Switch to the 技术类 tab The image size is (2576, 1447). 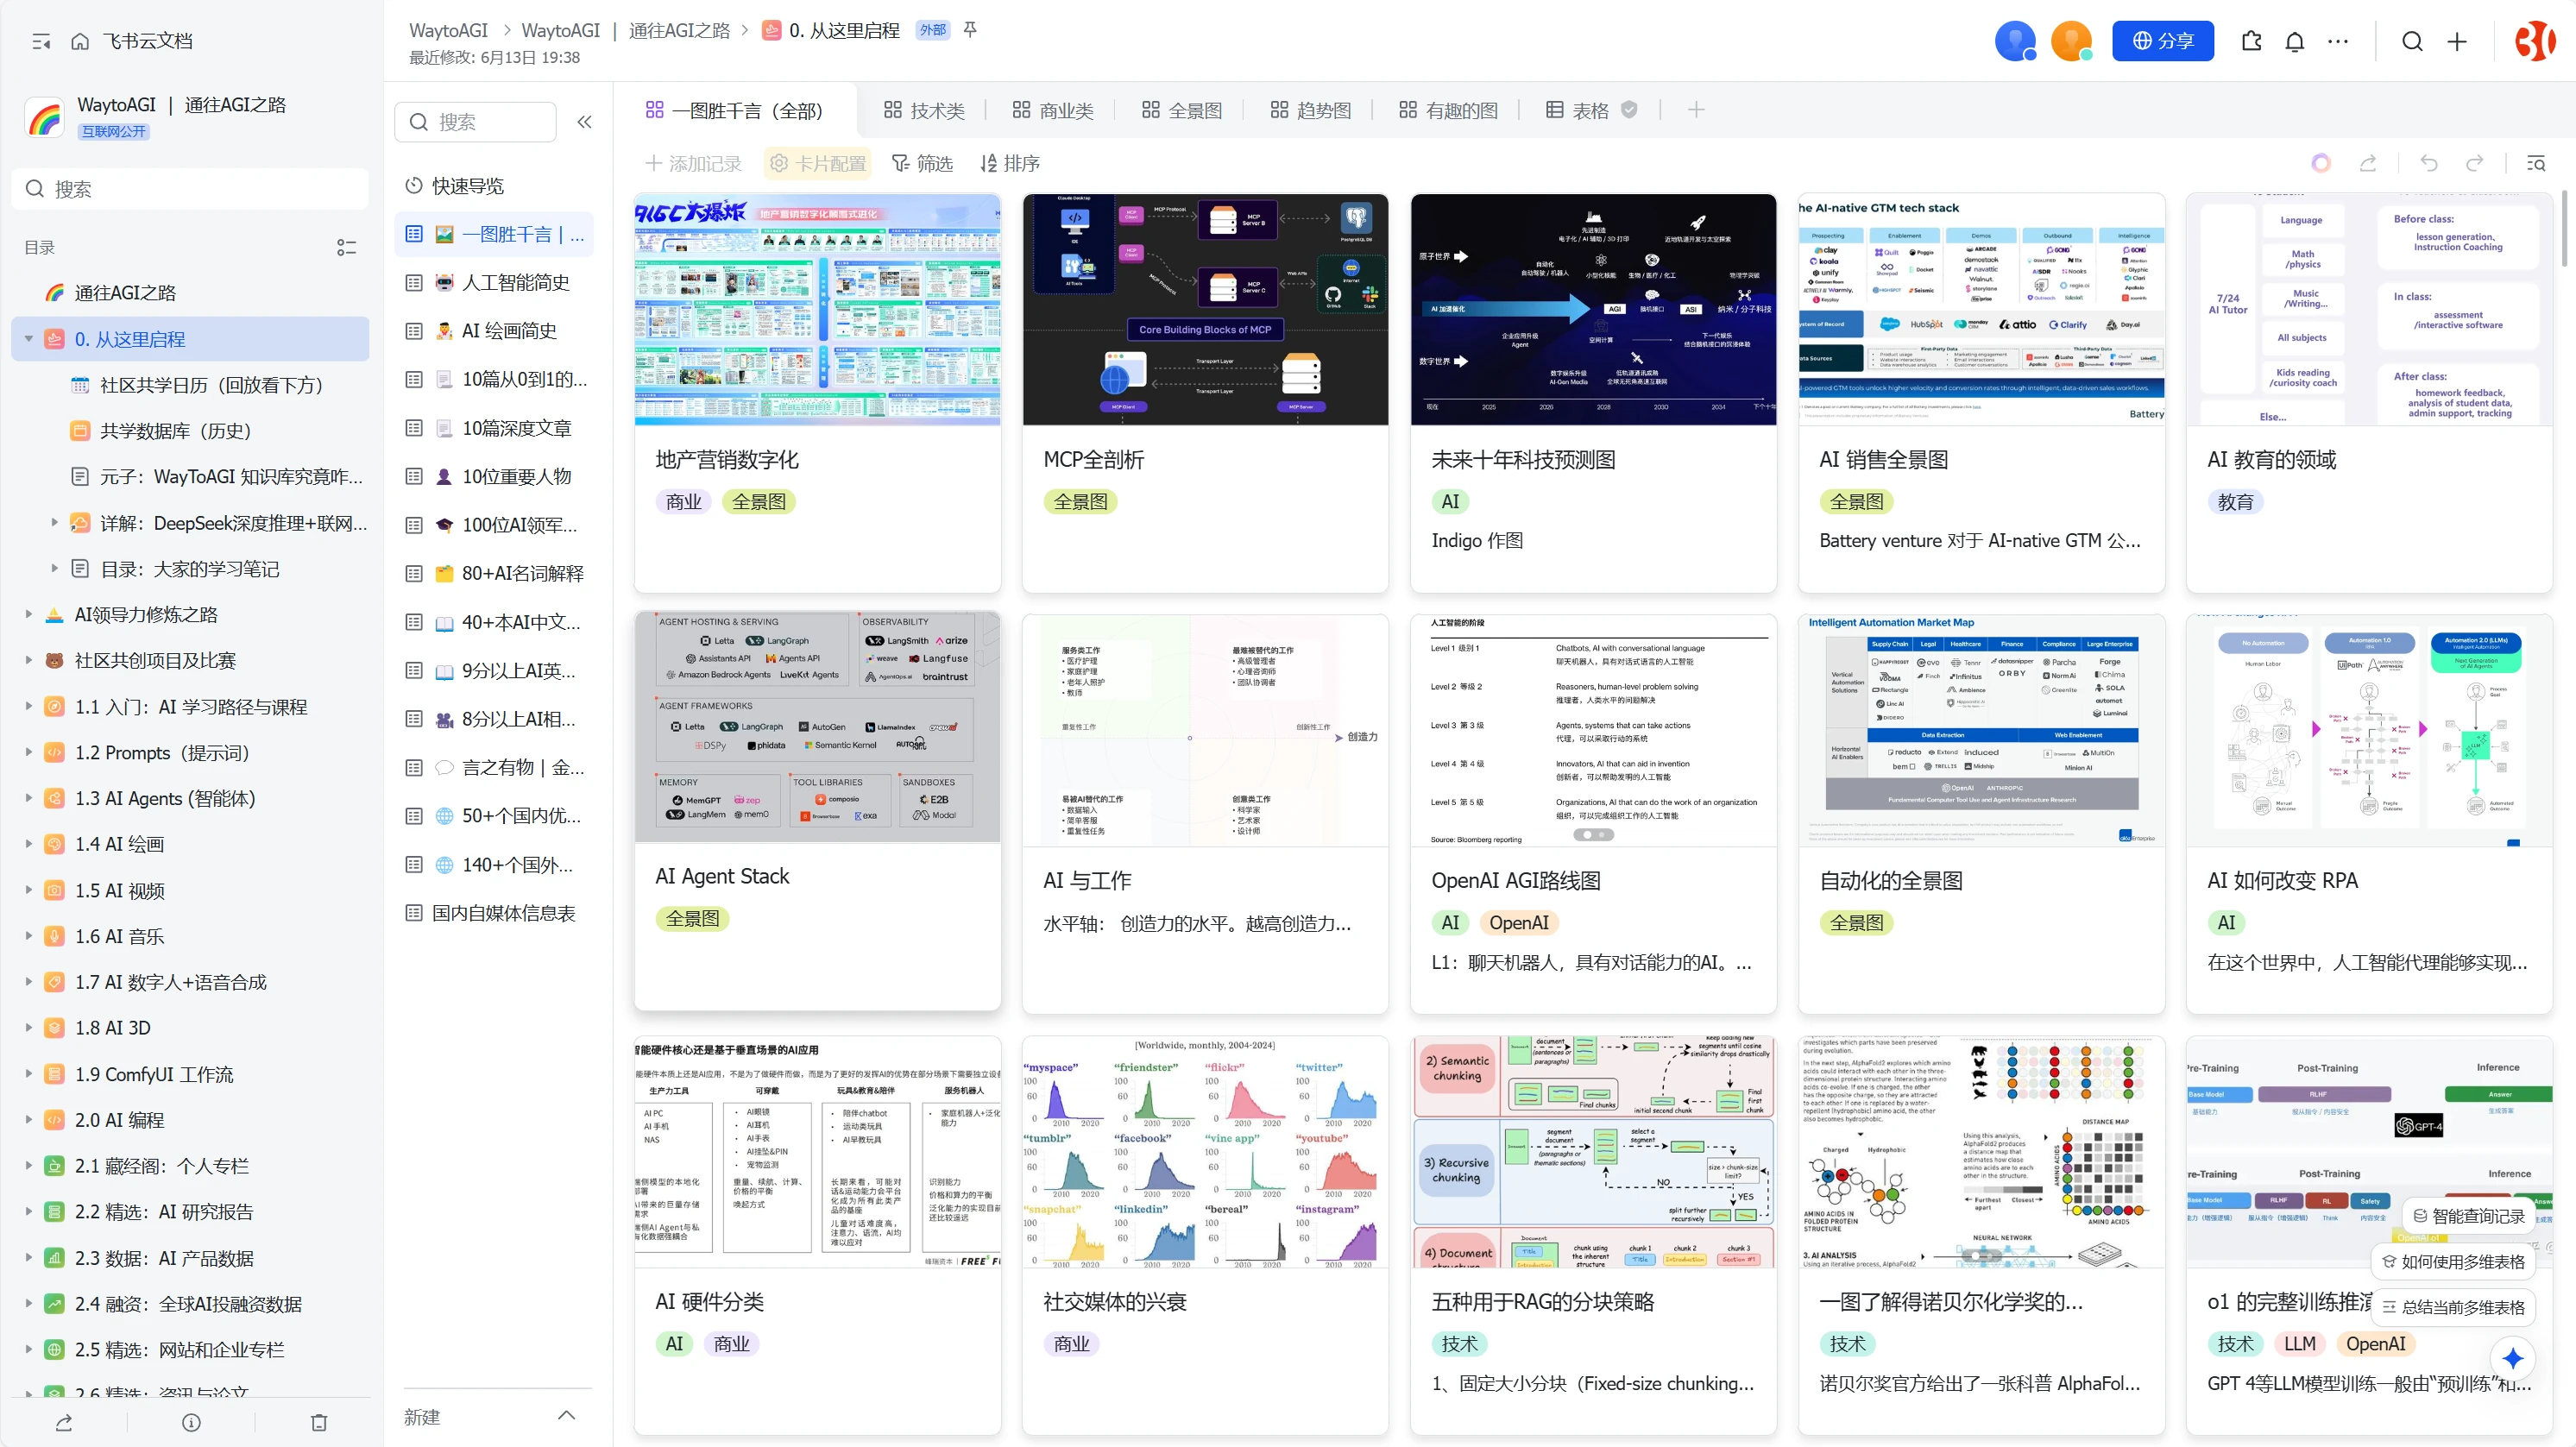924,110
